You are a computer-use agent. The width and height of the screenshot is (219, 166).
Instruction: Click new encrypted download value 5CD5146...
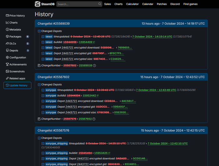(x=140, y=159)
